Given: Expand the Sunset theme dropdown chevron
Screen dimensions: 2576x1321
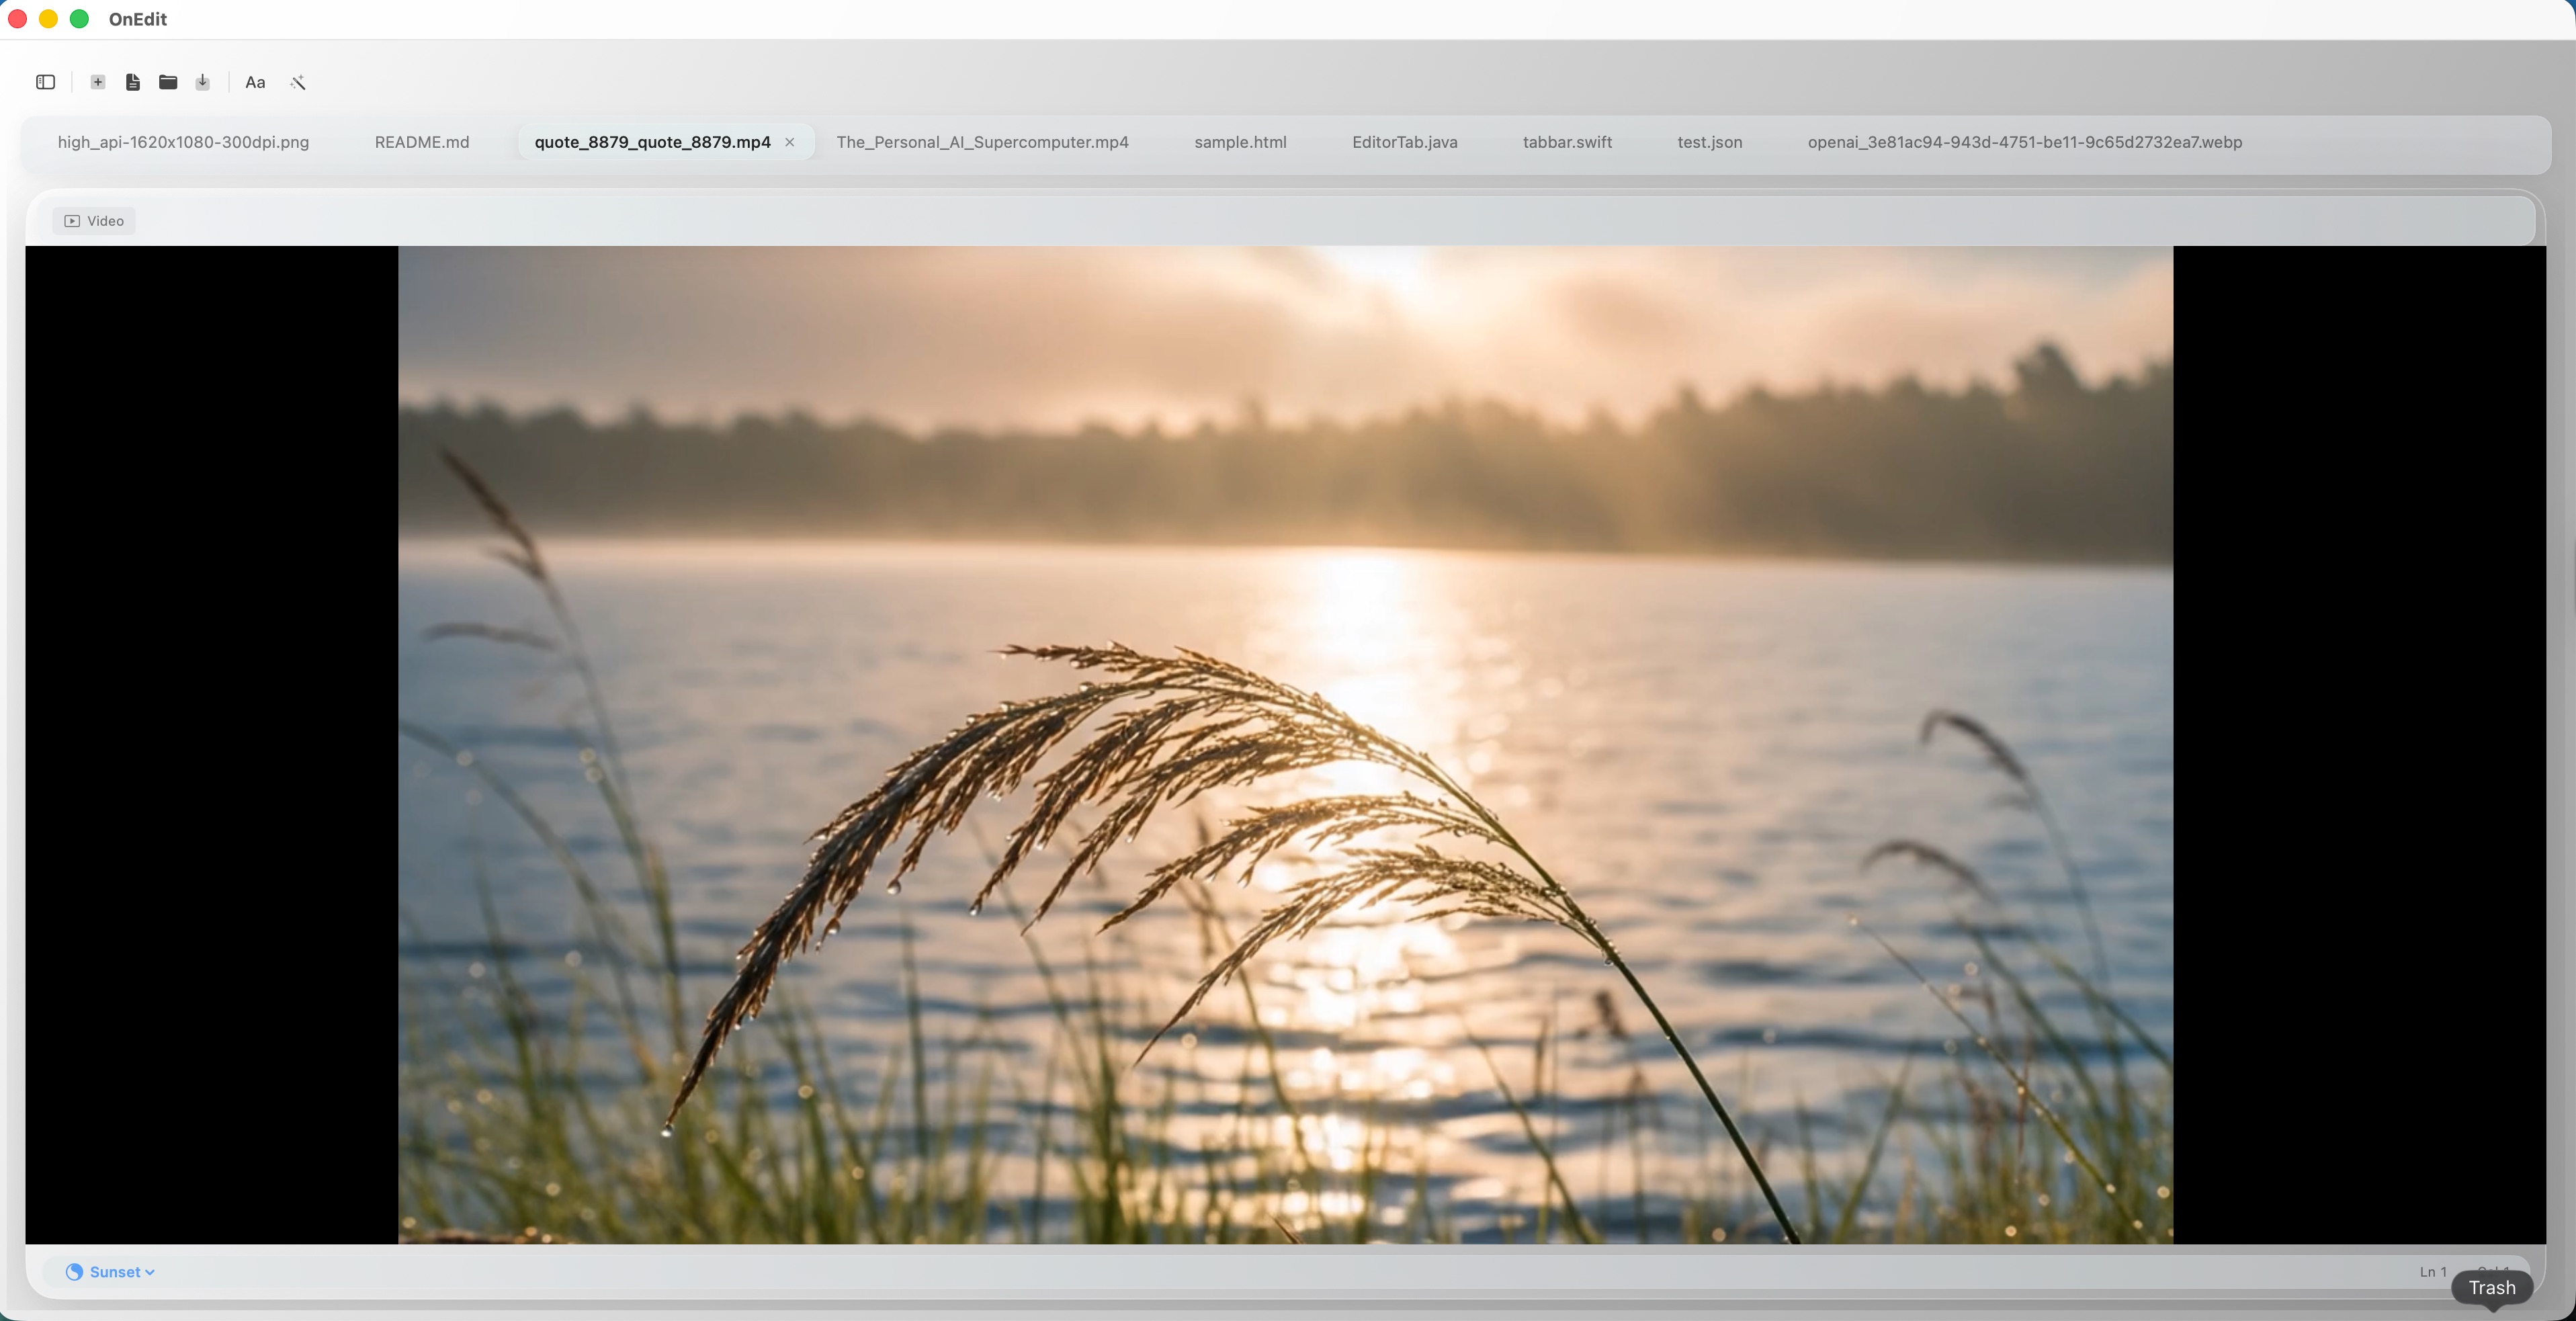Looking at the screenshot, I should 150,1272.
